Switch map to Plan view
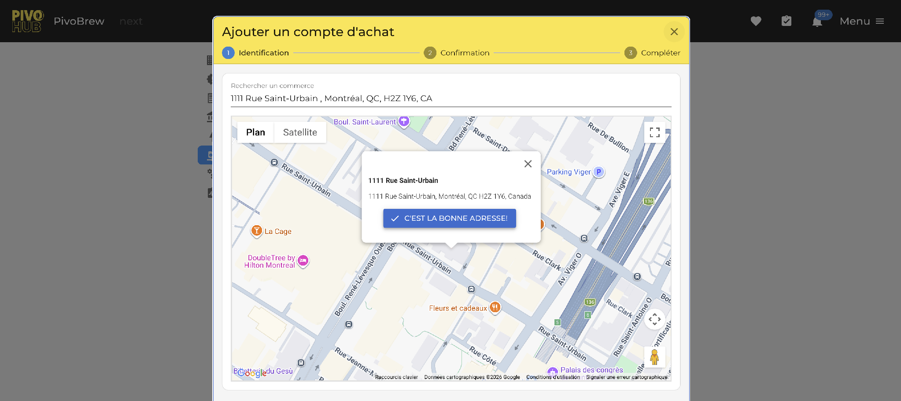Screen dimensions: 901x401 (255, 132)
